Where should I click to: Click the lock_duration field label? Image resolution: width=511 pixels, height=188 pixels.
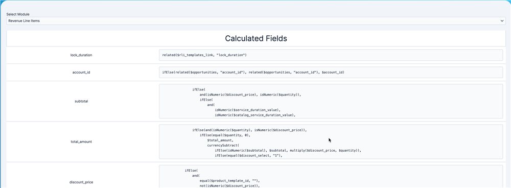click(x=81, y=55)
